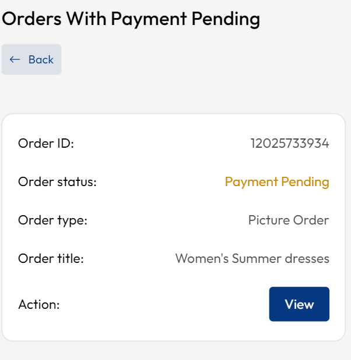Click the Action: label

click(39, 304)
